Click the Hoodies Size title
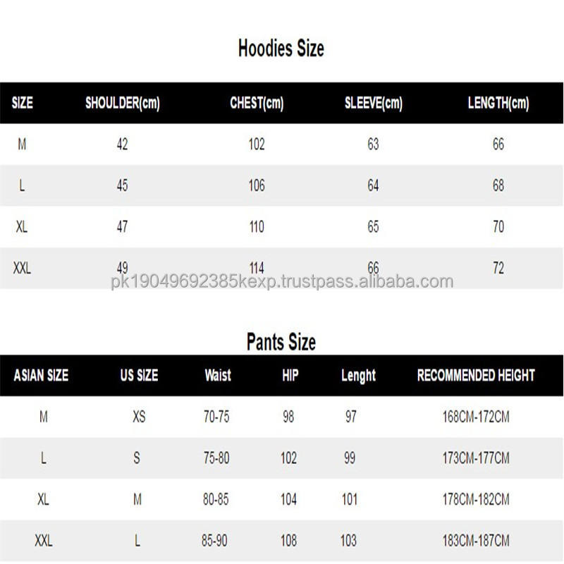This screenshot has height=564, width=564. coord(281,49)
